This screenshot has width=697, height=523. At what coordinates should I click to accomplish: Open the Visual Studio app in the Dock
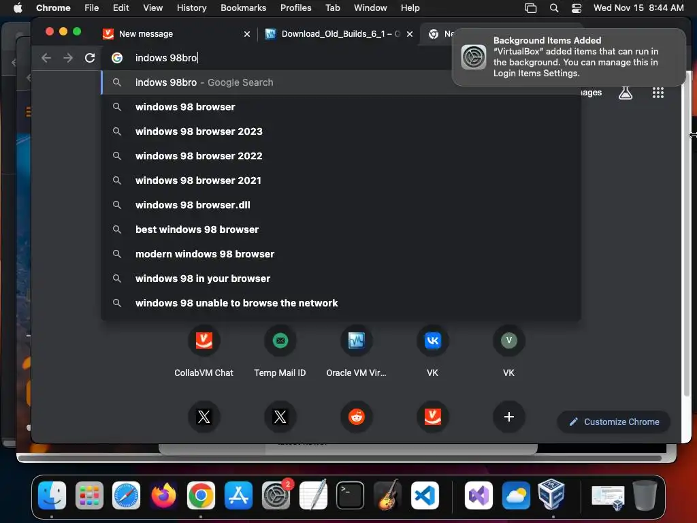pyautogui.click(x=479, y=495)
